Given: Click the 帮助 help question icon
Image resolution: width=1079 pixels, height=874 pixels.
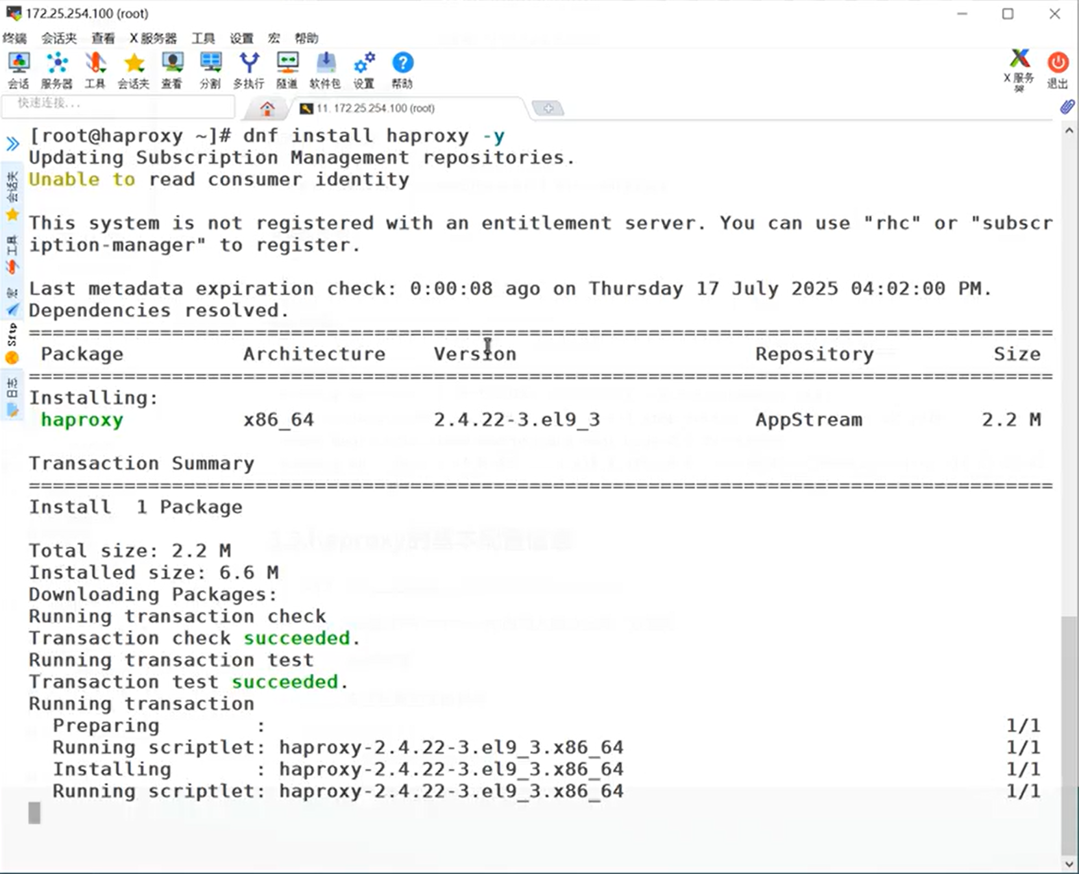Looking at the screenshot, I should coord(402,70).
